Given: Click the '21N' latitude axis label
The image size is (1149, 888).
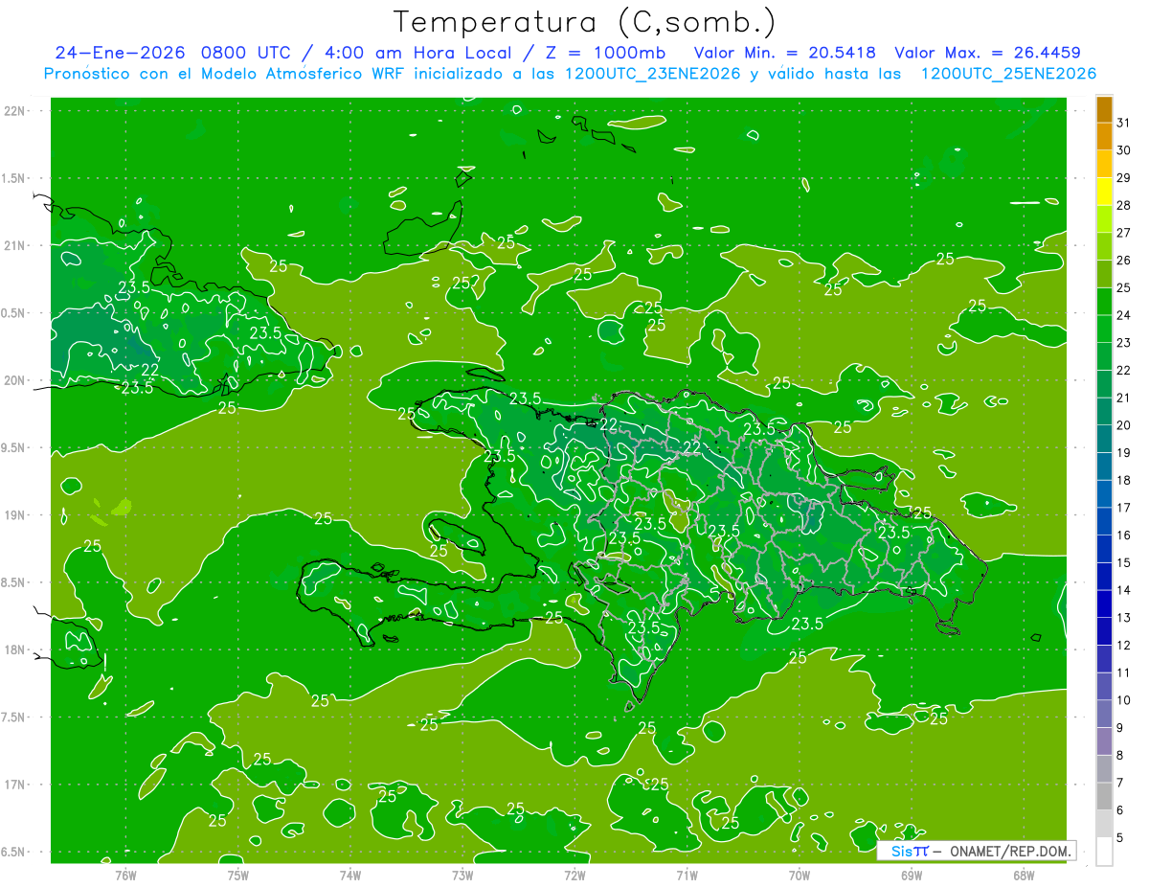Looking at the screenshot, I should click(x=15, y=245).
